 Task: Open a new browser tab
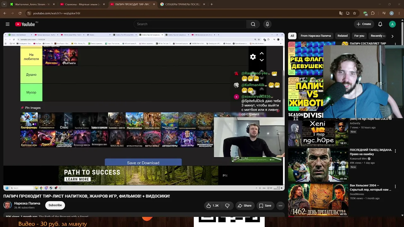pyautogui.click(x=211, y=4)
